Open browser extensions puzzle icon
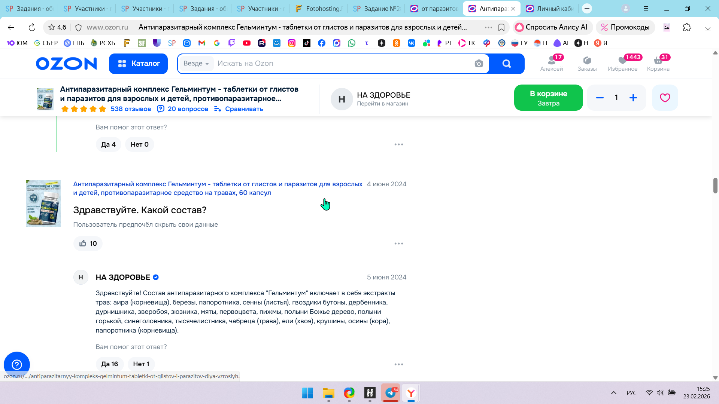The height and width of the screenshot is (404, 719). 687,27
